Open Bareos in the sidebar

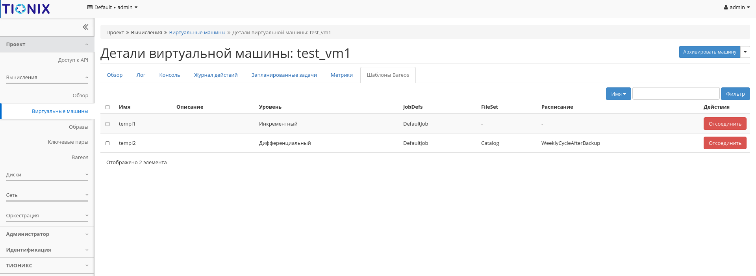(80, 157)
